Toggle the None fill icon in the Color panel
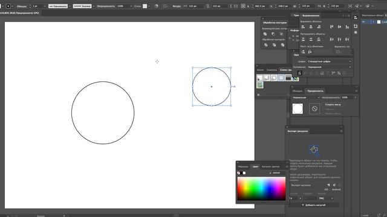 (x=239, y=173)
